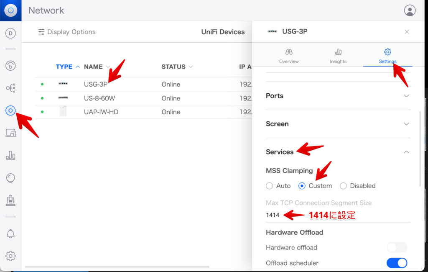Open the Clients sidebar icon

click(10, 133)
